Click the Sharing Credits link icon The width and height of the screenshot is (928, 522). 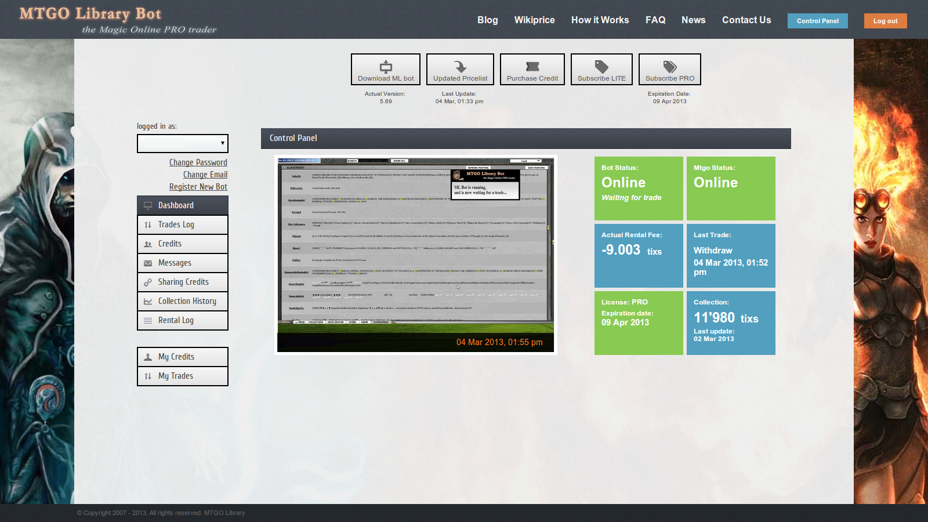pyautogui.click(x=148, y=282)
